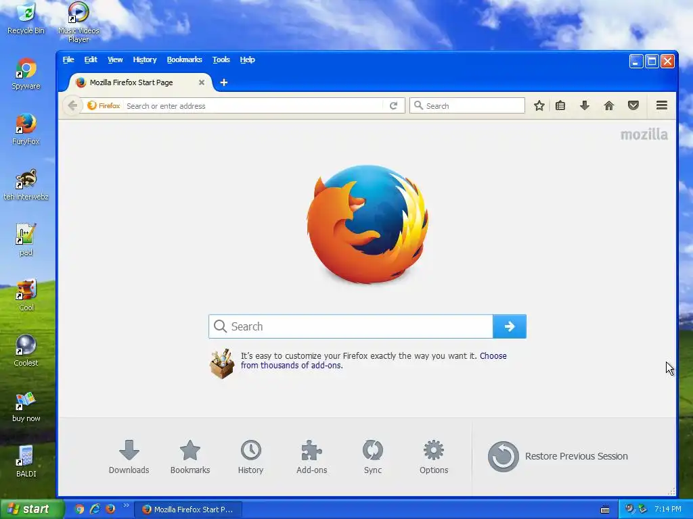This screenshot has height=519, width=693.
Task: Open Downloads from the start page bar
Action: click(129, 457)
